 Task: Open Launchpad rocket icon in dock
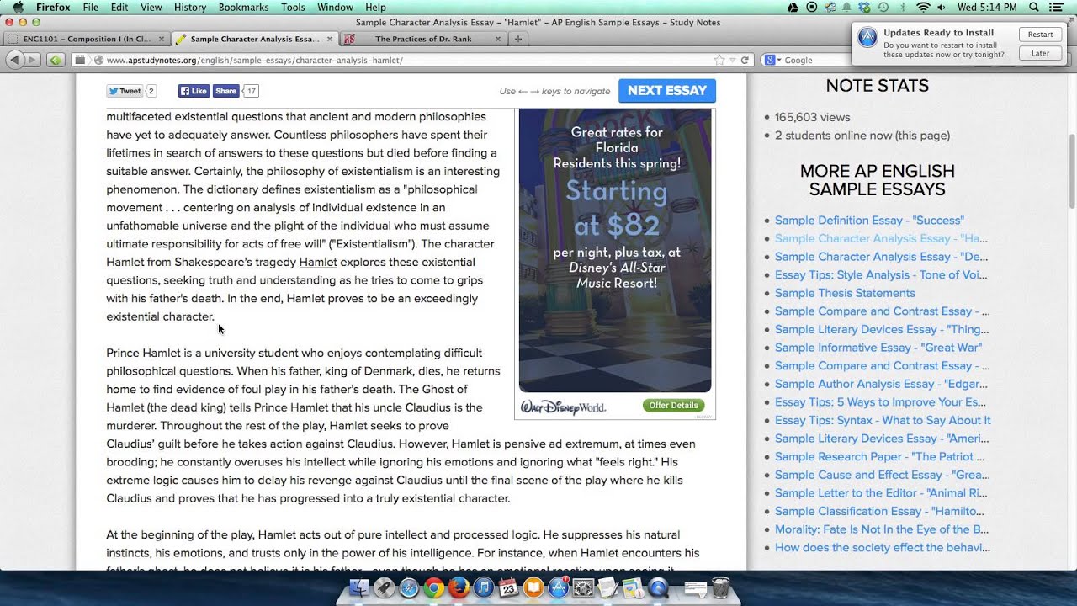(385, 588)
